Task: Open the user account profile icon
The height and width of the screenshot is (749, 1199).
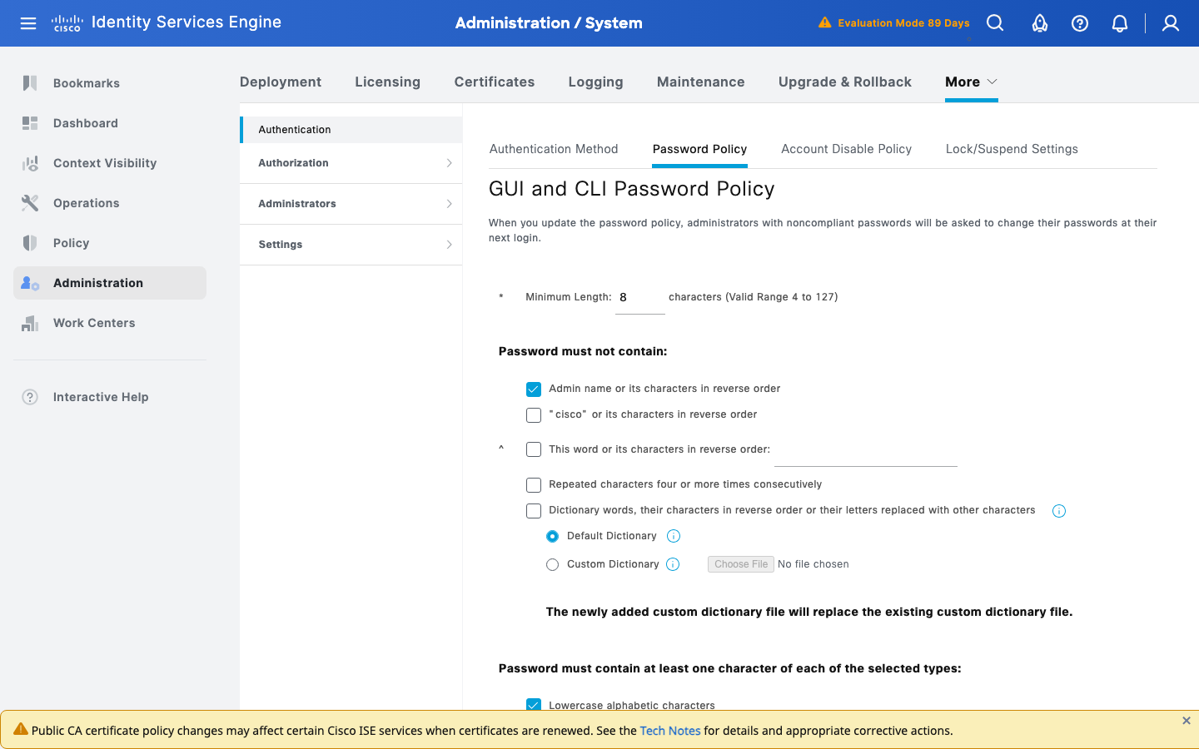Action: pyautogui.click(x=1171, y=23)
